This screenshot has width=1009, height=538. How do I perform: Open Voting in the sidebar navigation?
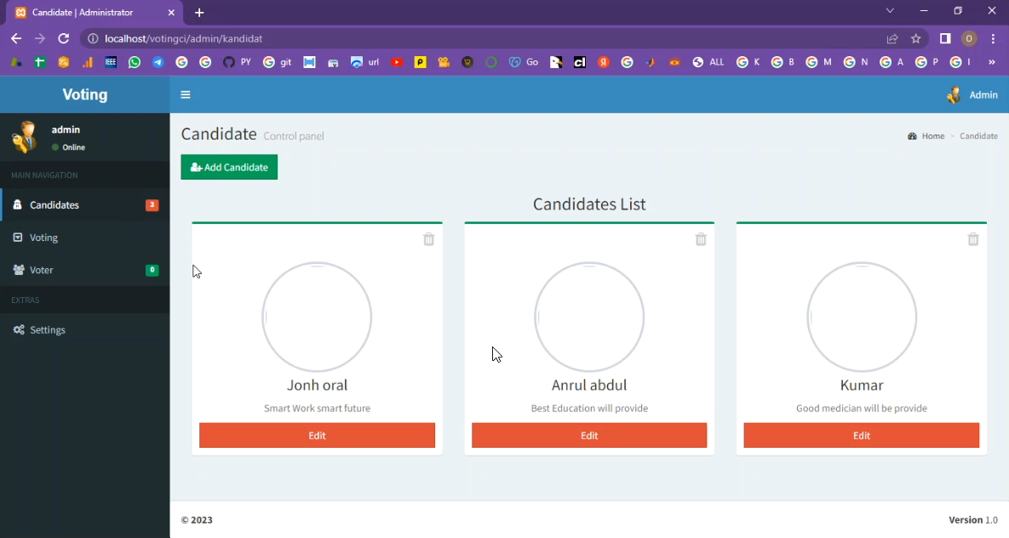pyautogui.click(x=43, y=238)
